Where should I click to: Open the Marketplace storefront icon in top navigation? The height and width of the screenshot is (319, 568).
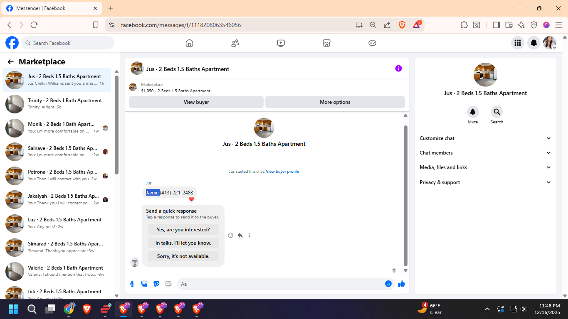(x=326, y=43)
